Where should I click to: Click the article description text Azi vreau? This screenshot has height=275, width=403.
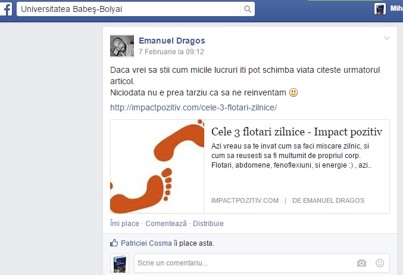coord(291,156)
